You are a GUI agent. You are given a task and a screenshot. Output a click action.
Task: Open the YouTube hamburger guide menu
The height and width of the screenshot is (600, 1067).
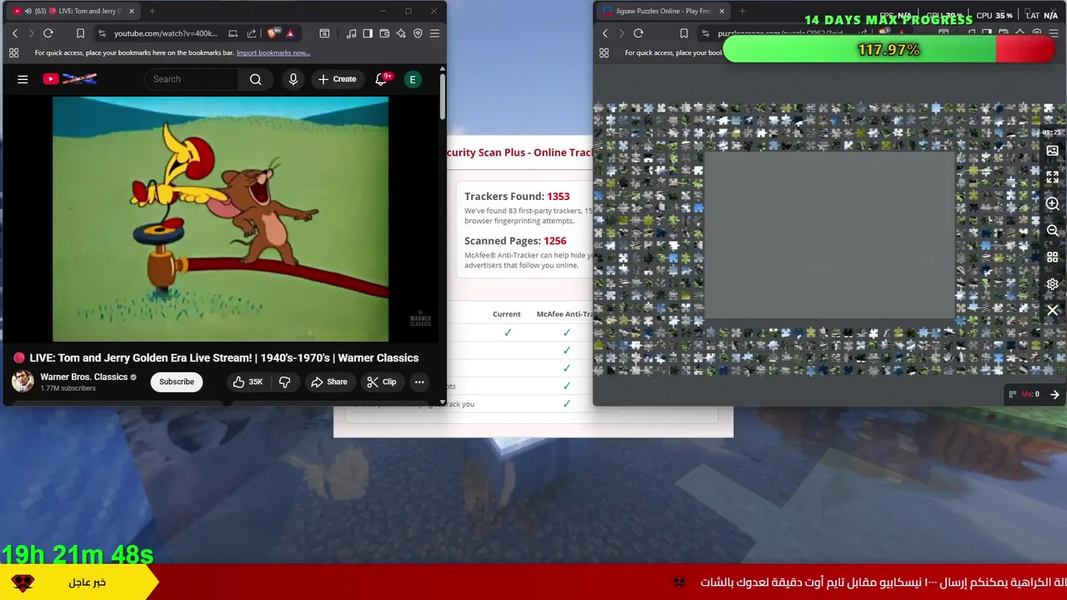pos(23,79)
